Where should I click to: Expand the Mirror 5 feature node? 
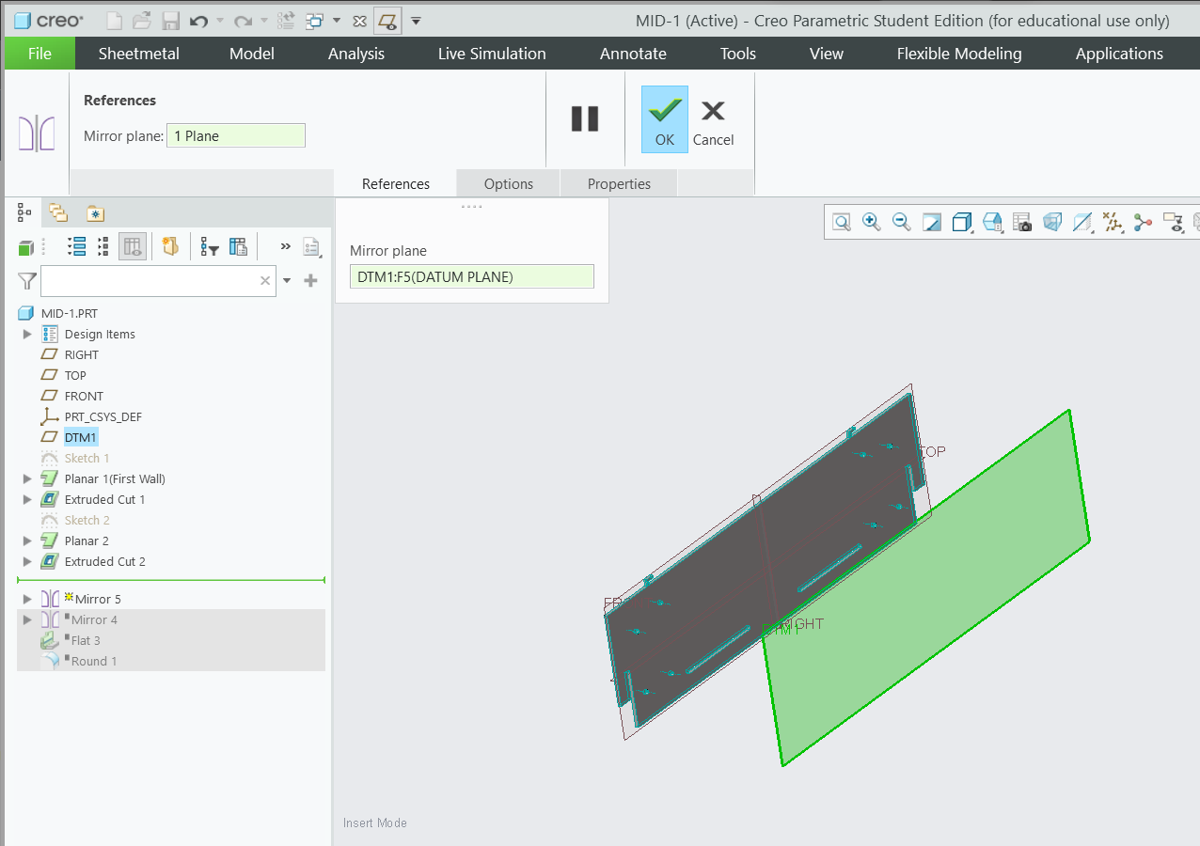click(x=27, y=599)
